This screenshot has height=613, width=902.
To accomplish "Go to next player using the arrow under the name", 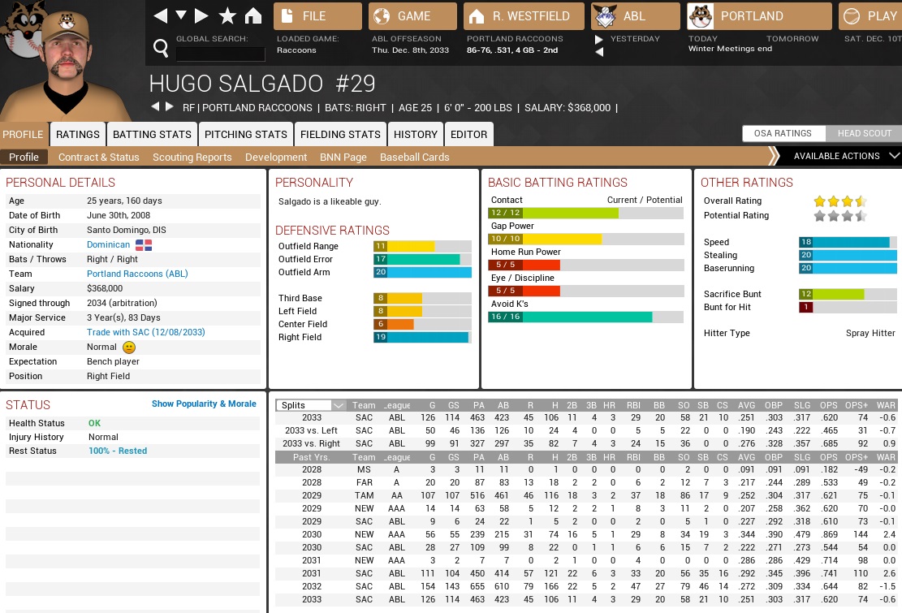I will coord(170,107).
